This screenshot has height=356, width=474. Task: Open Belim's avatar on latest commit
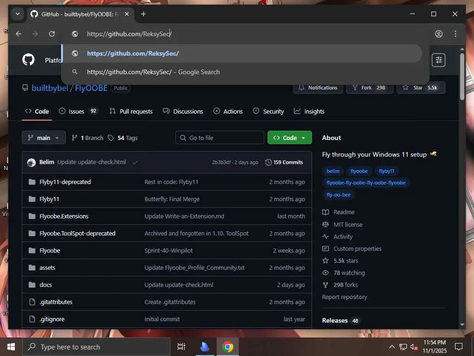[x=31, y=163]
